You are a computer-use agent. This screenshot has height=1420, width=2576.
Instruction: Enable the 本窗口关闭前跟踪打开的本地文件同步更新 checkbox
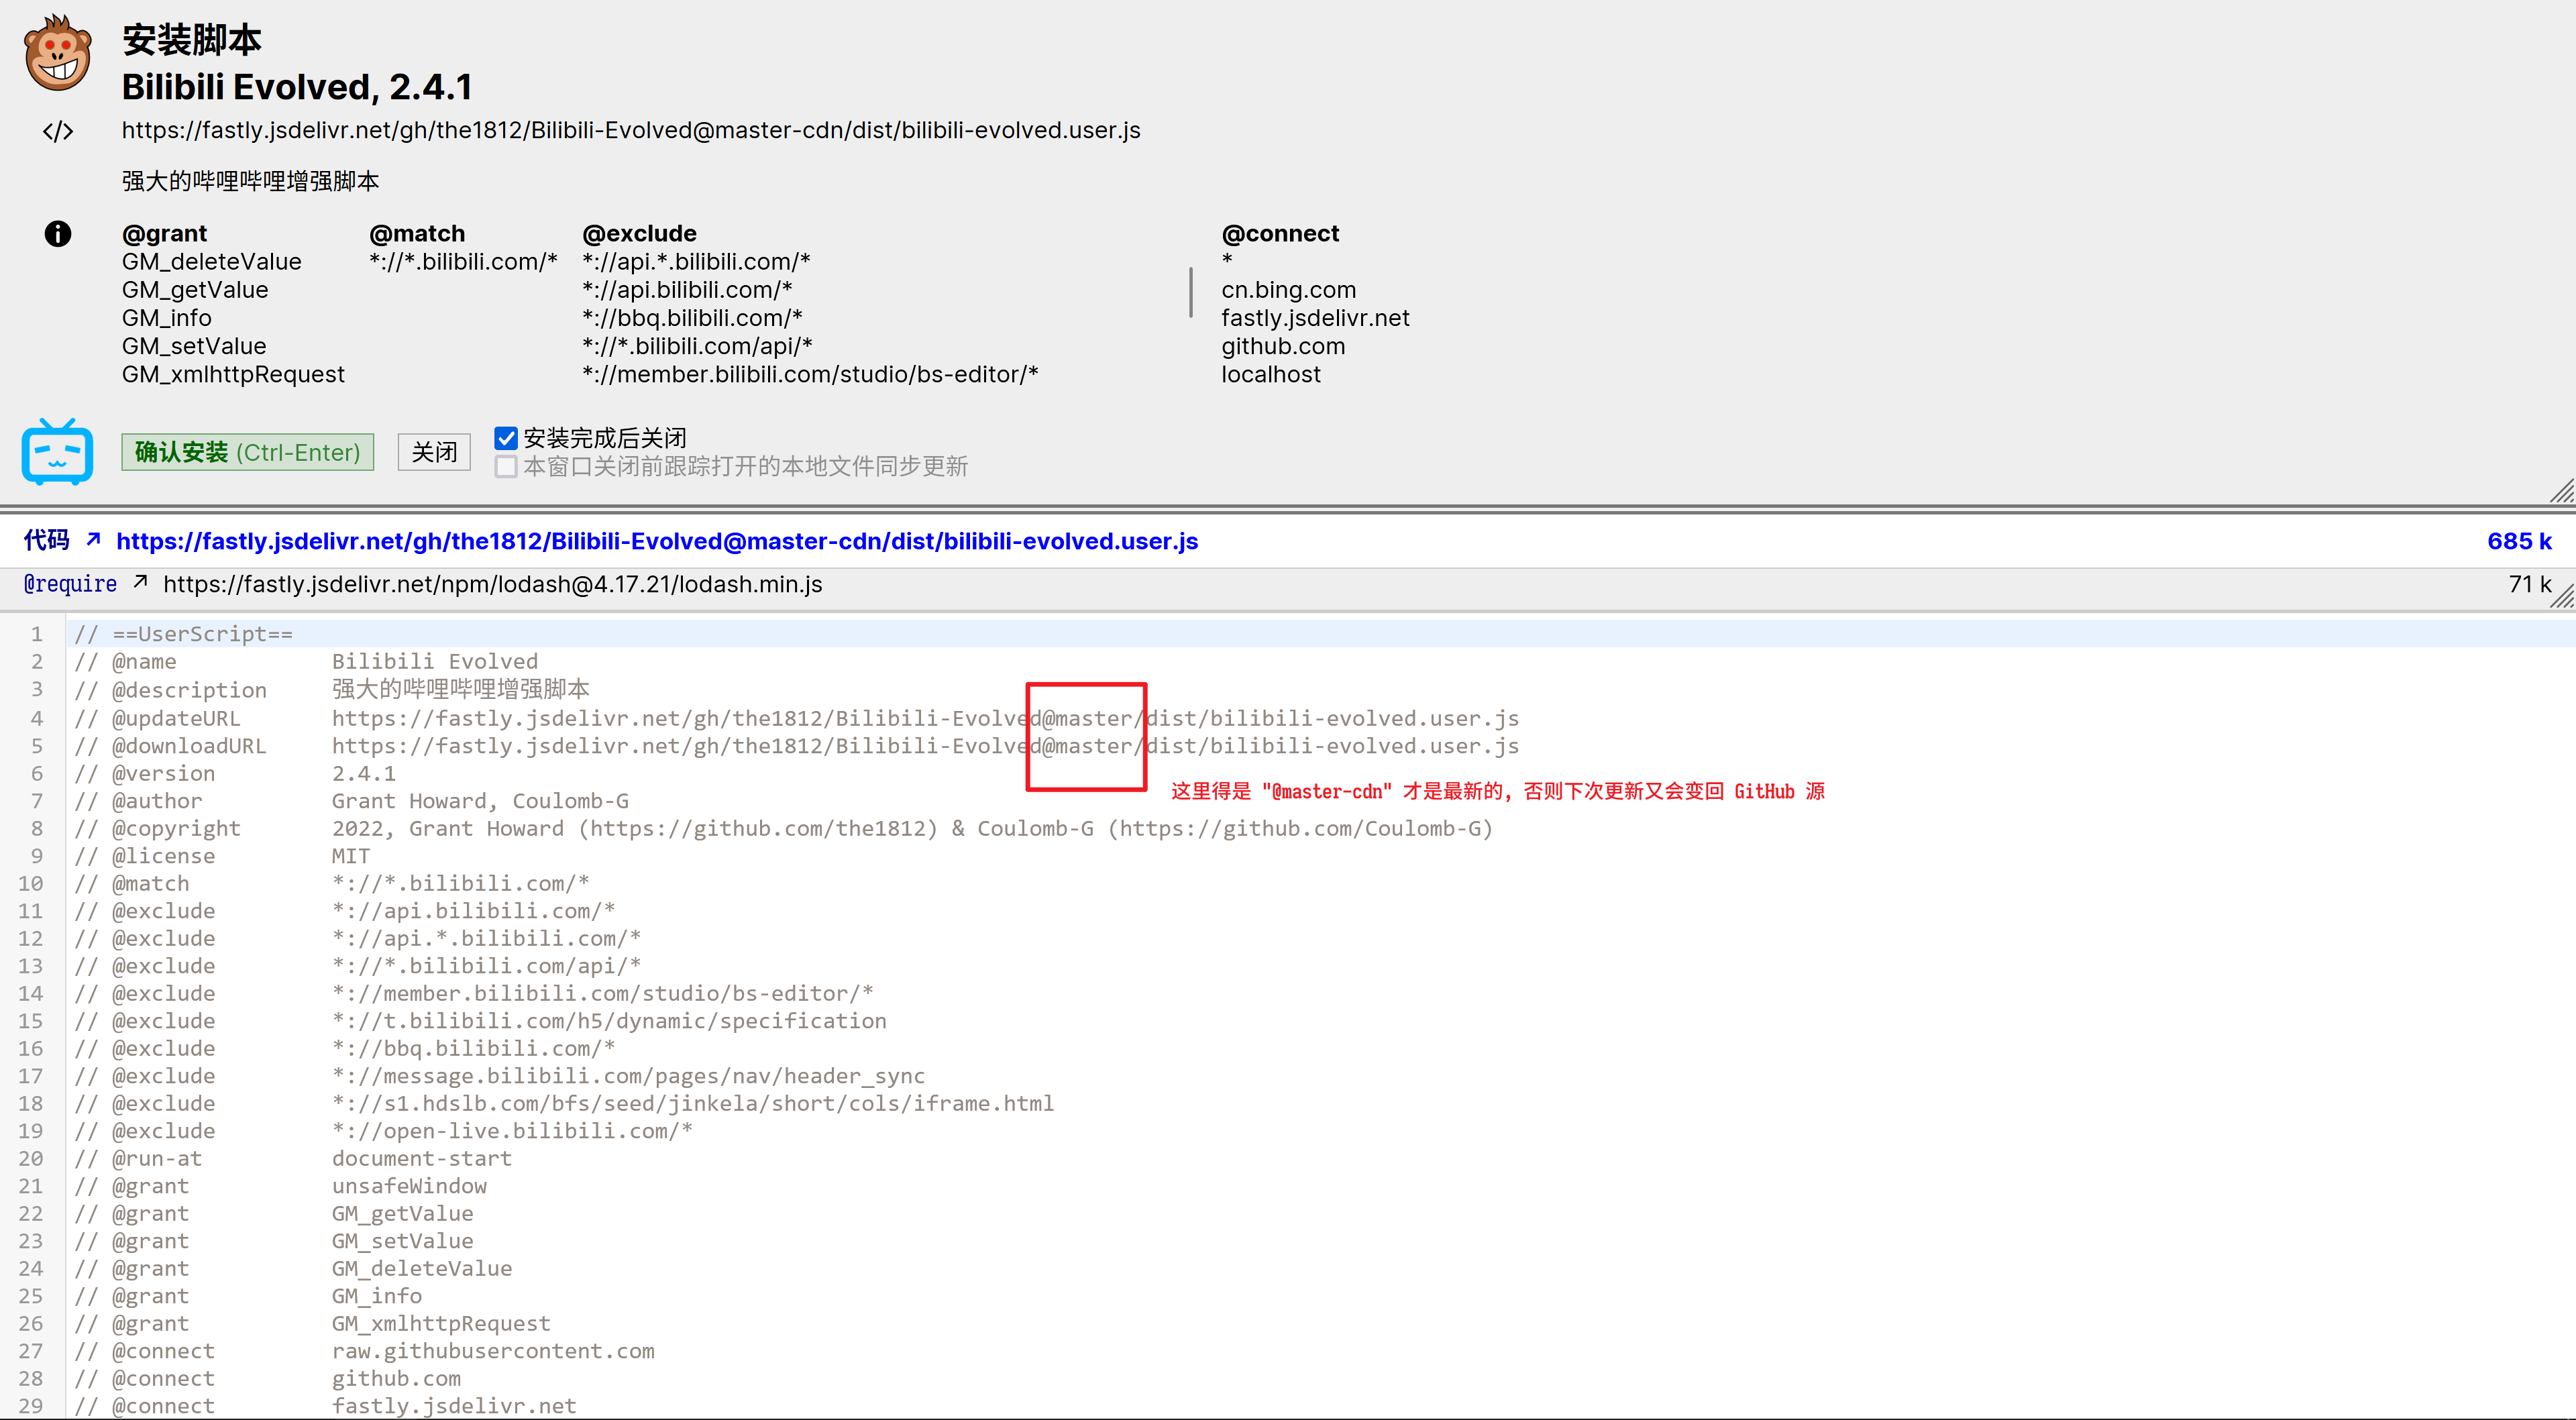tap(506, 466)
